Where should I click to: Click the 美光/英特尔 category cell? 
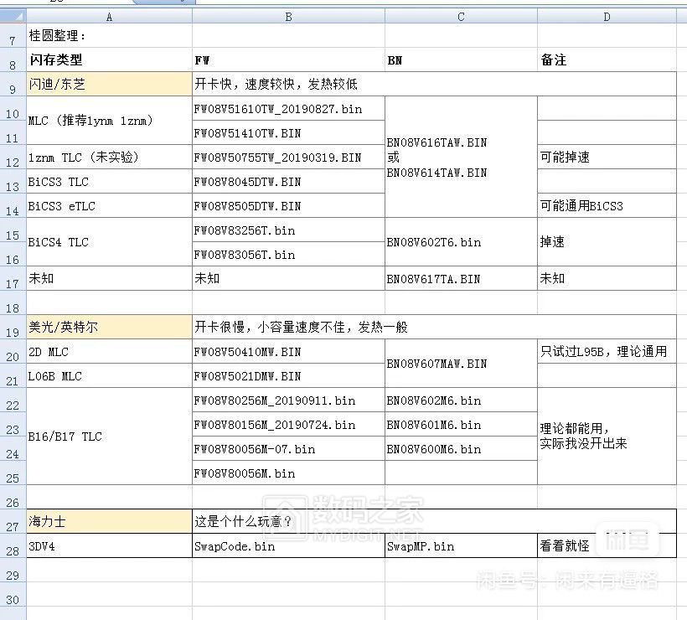pos(109,327)
